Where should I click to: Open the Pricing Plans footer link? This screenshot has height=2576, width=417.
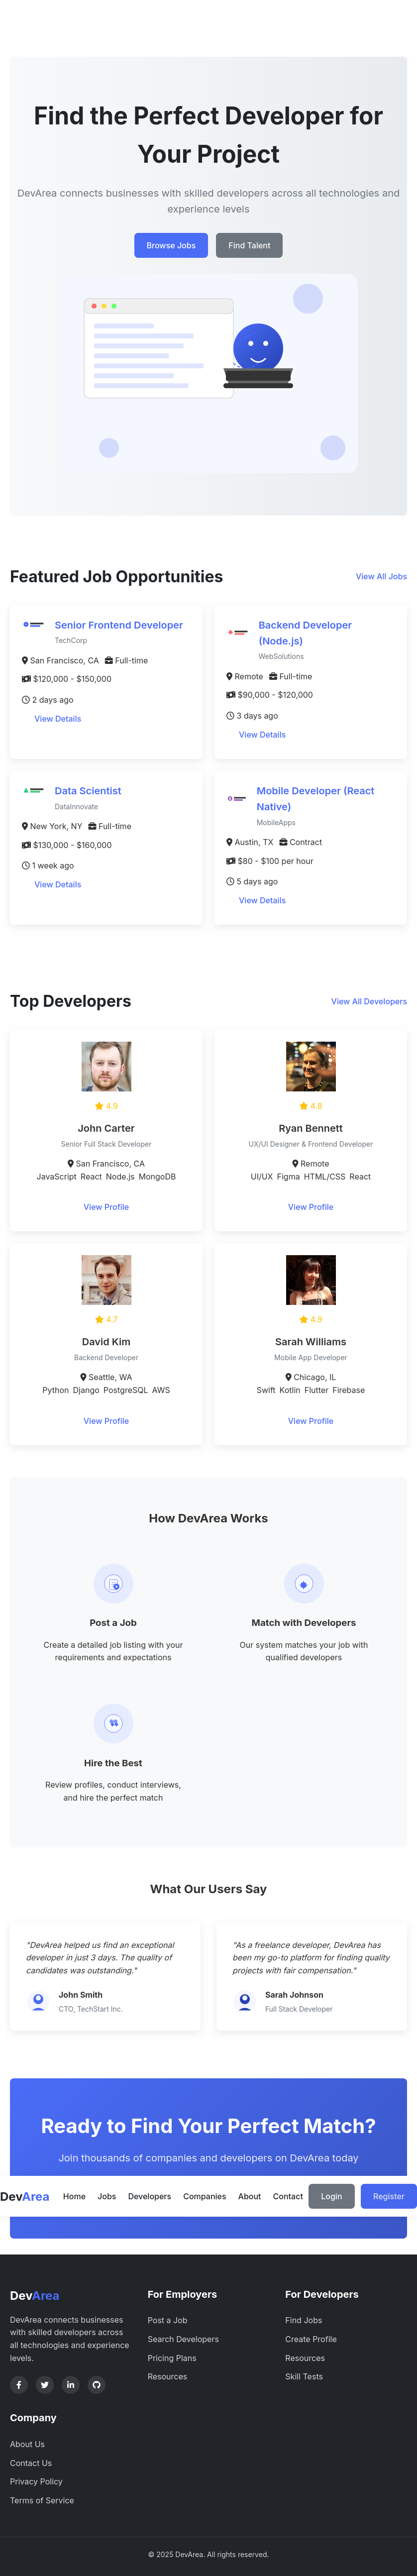coord(172,2358)
